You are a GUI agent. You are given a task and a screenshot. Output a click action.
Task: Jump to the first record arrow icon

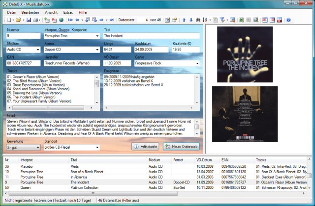pos(70,20)
